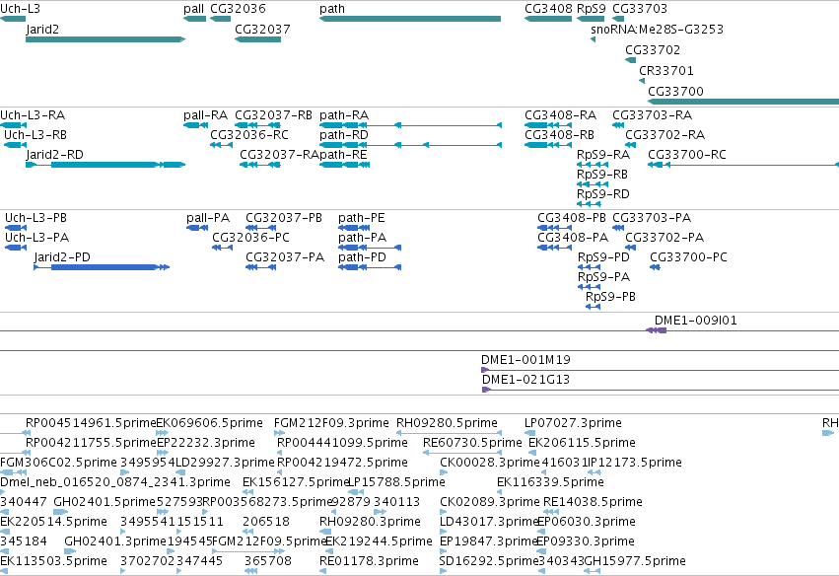
Task: Click the Uch-L3 gene label
Action: [20, 9]
